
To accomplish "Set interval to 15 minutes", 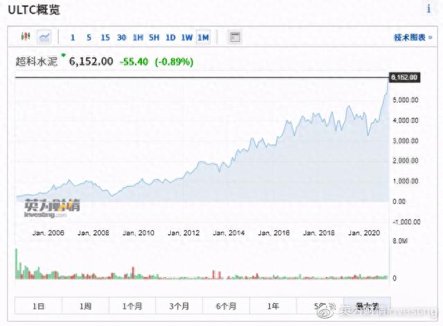I will click(x=105, y=37).
